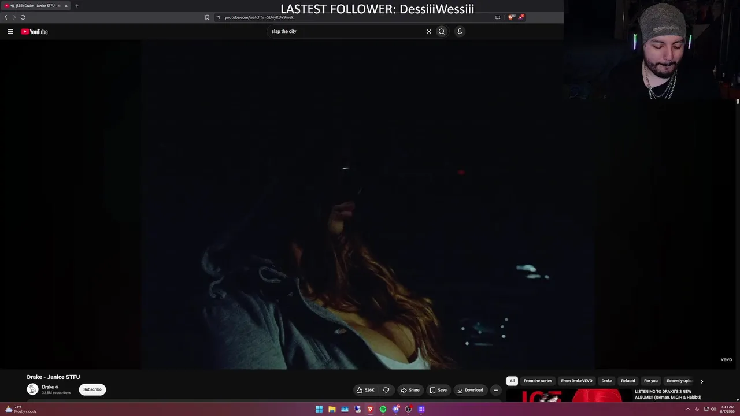
Task: Select the "From the series" chip
Action: (538, 381)
